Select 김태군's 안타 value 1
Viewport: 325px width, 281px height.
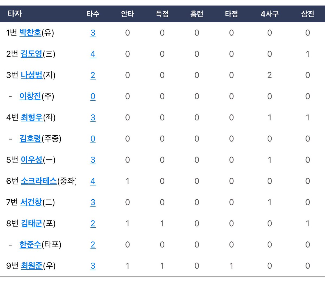(x=128, y=223)
